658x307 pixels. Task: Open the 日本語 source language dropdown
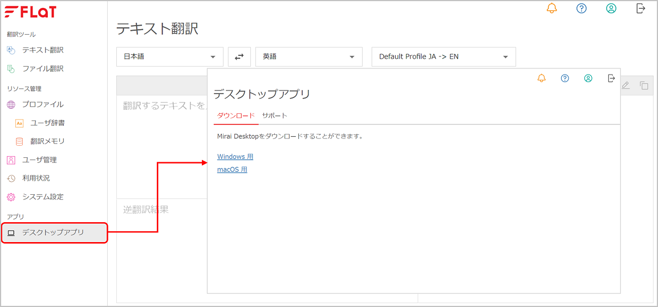[x=169, y=56]
